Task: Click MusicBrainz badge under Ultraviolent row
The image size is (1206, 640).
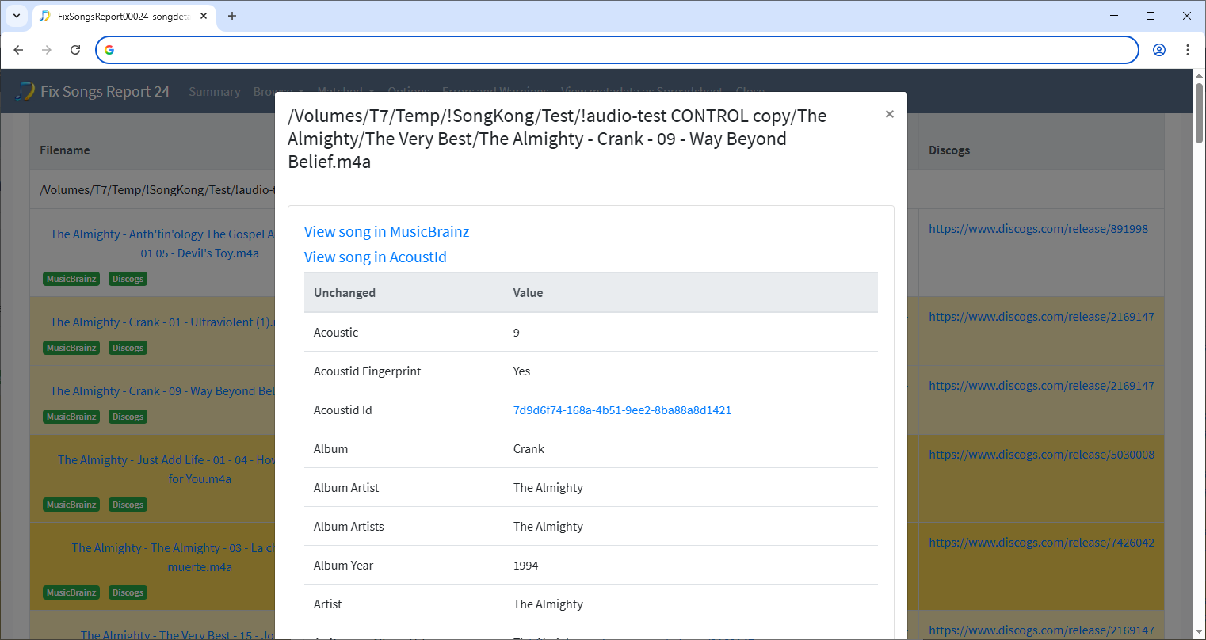Action: (71, 348)
